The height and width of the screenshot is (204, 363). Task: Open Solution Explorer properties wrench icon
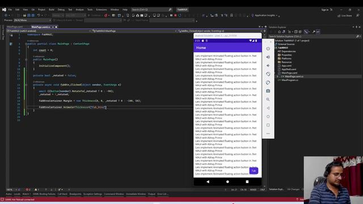314,32
